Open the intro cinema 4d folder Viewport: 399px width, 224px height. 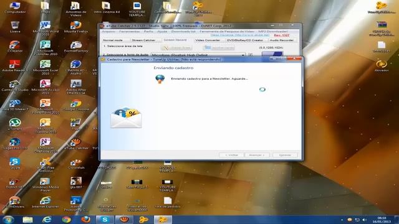[x=107, y=7]
